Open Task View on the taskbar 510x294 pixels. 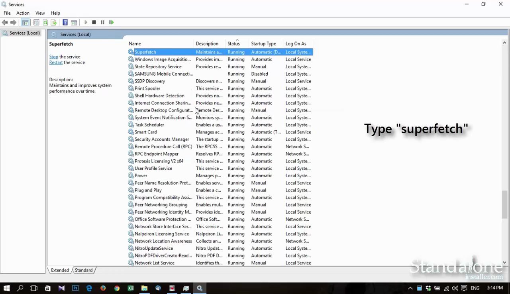[x=34, y=288]
